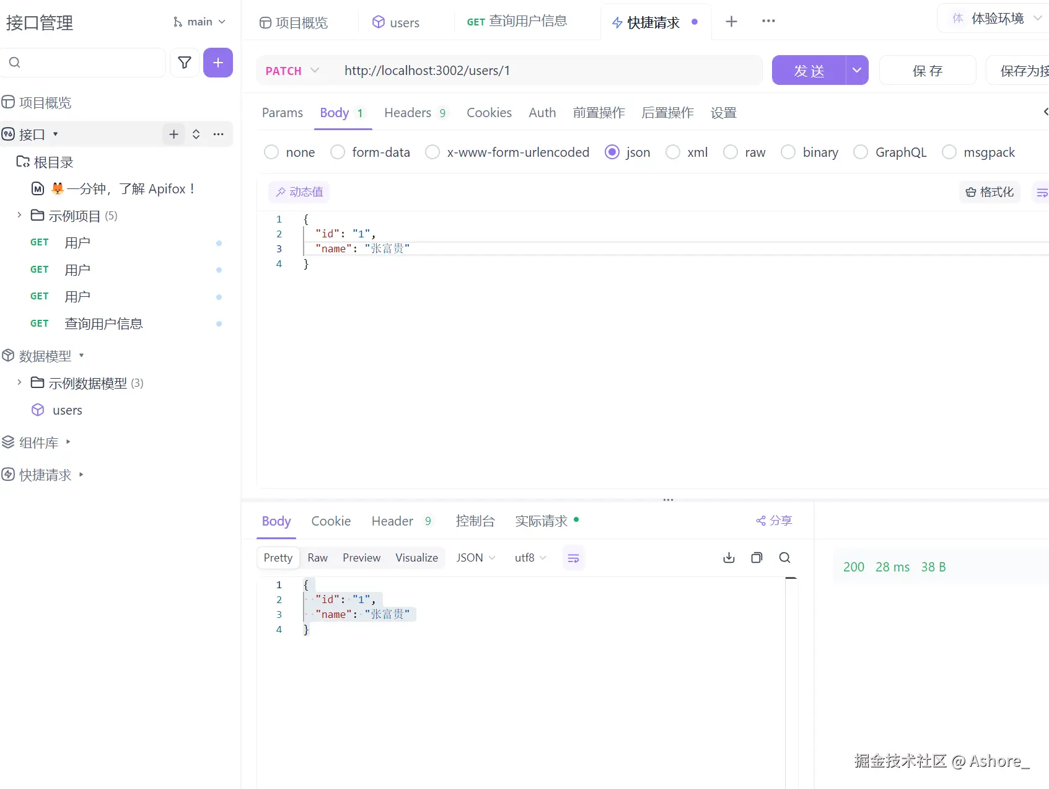Expand the 示例项目 folder
Viewport: 1049px width, 789px height.
click(x=19, y=215)
